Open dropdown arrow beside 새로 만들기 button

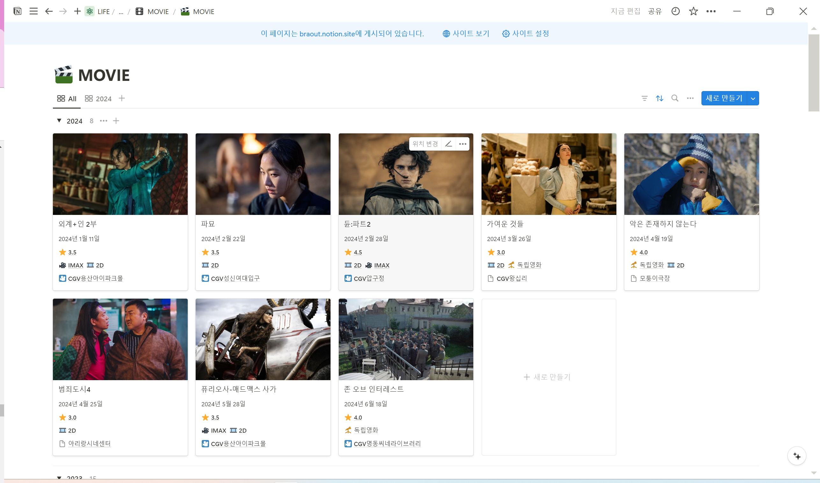(x=752, y=98)
